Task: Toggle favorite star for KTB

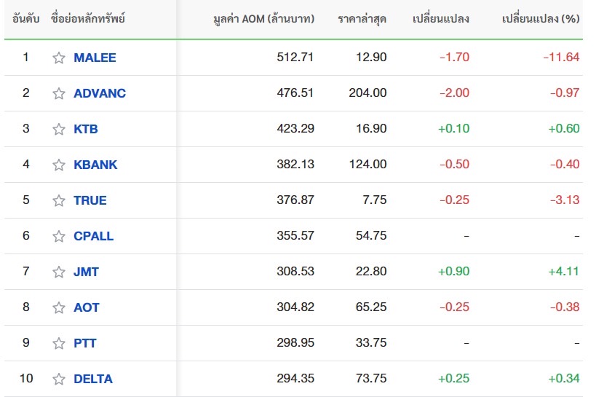Action: coord(58,129)
